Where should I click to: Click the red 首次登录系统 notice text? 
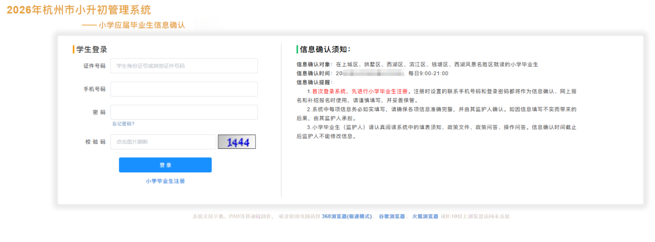click(360, 91)
